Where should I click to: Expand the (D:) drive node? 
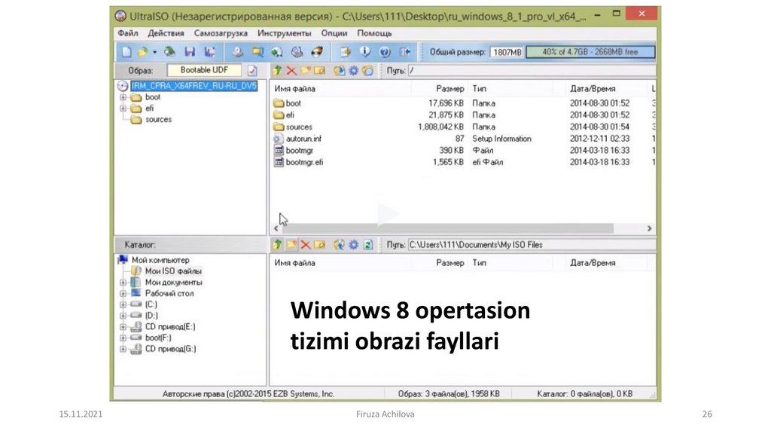(x=123, y=316)
